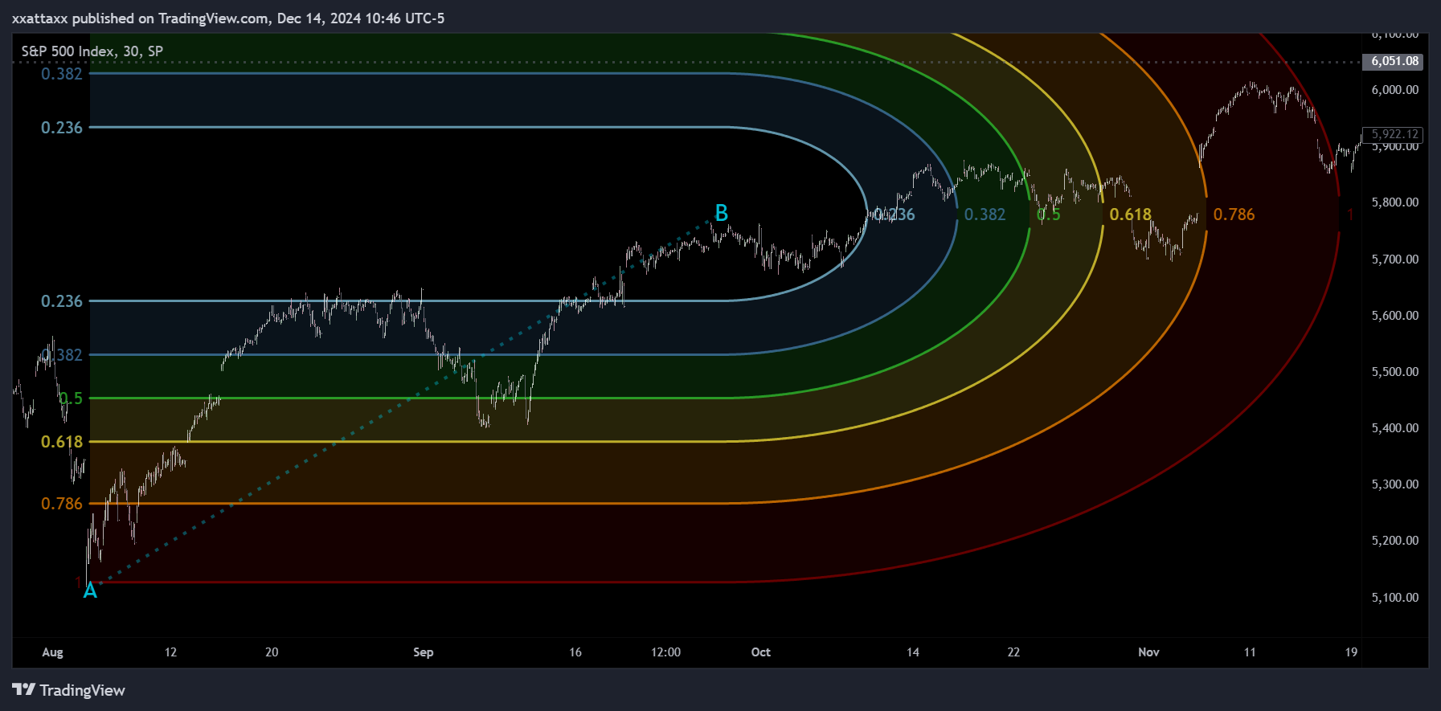Click the '16' date label on time axis
The width and height of the screenshot is (1441, 711).
[x=575, y=652]
